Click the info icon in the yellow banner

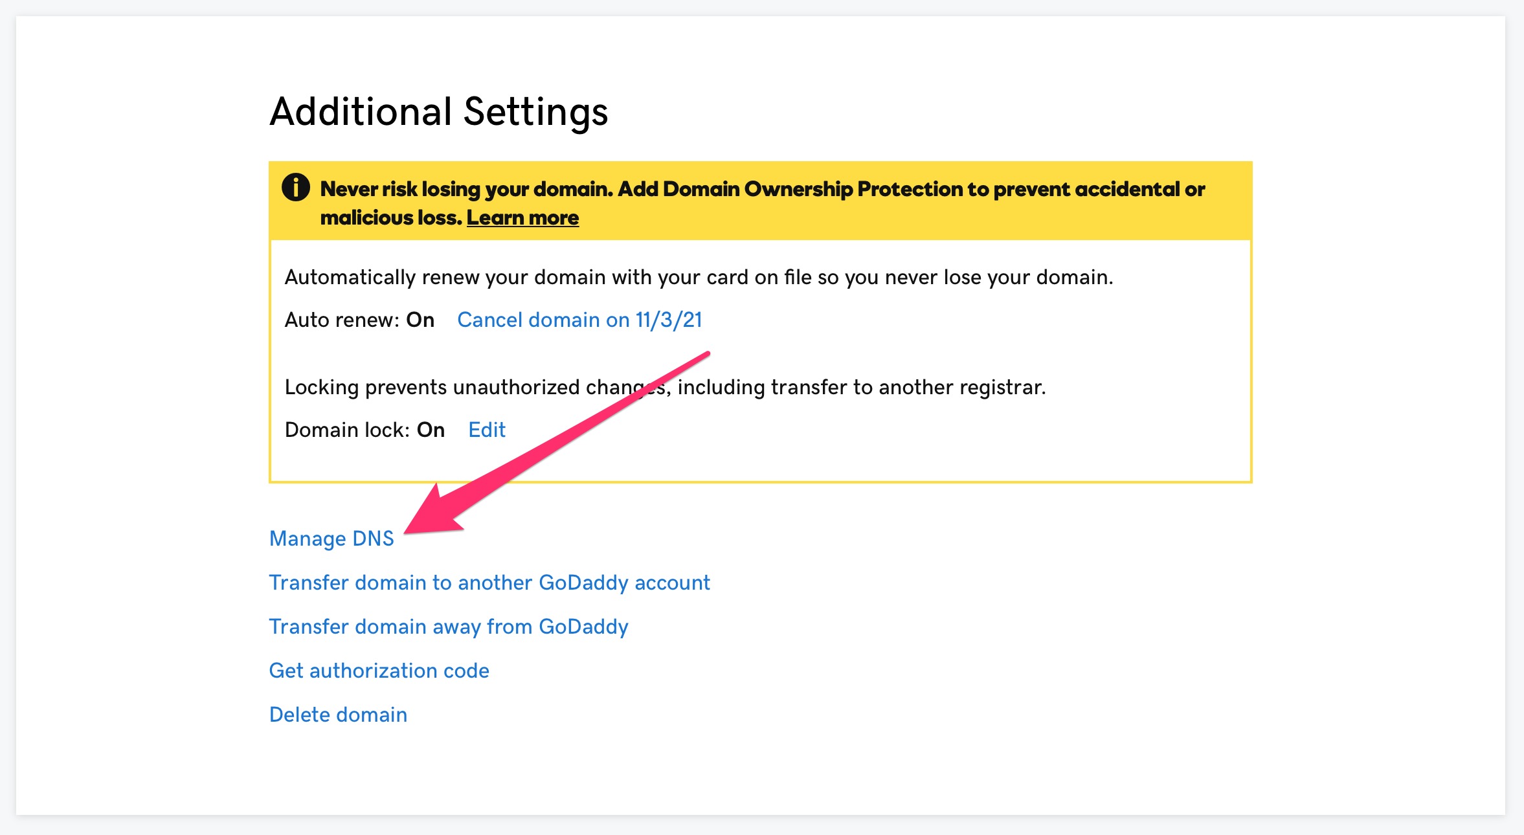pos(296,188)
